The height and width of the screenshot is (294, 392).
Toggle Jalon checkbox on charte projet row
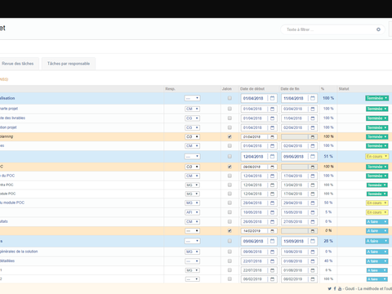(x=229, y=109)
